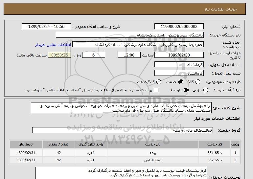Click the request creator حمیدرضا رستمی field
The width and height of the screenshot is (253, 179).
138,45
